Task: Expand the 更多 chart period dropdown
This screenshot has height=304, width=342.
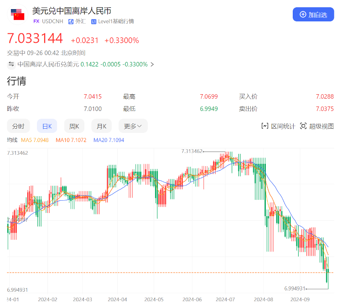Action: point(133,126)
